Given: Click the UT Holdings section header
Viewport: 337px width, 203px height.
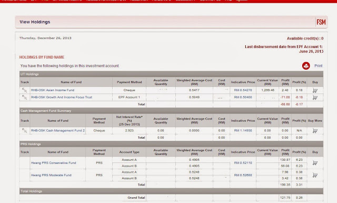Looking at the screenshot, I should [171, 74].
